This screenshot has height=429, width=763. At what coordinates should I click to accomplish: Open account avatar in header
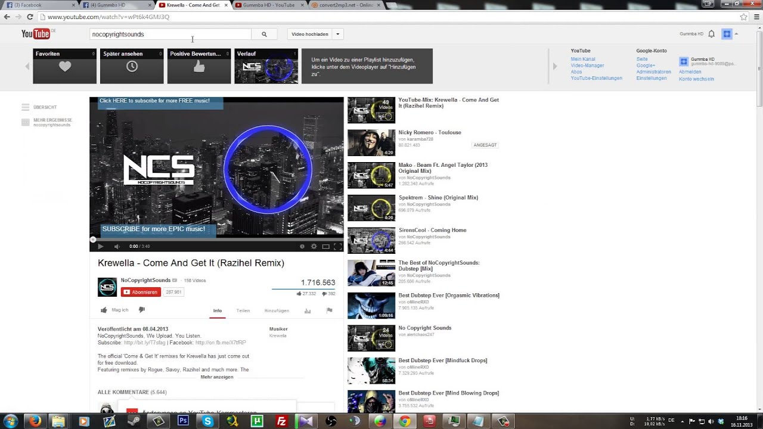pos(727,34)
